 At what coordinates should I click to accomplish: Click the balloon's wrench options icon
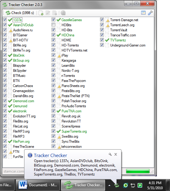110,154
